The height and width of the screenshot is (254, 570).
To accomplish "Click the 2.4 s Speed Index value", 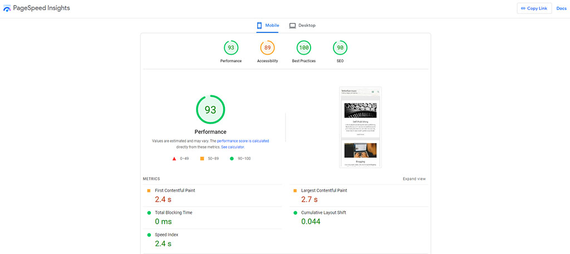I will [x=163, y=244].
